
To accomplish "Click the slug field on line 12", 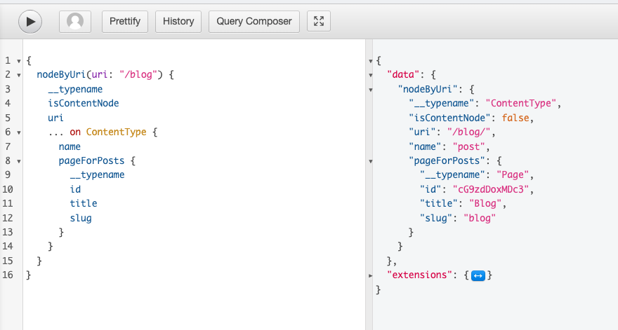I will (x=81, y=219).
